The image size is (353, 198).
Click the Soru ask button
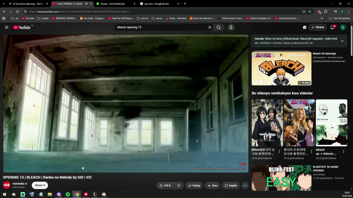click(213, 186)
